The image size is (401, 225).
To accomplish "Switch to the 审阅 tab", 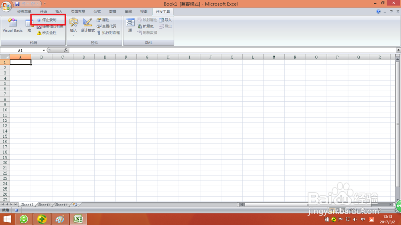I will point(128,12).
